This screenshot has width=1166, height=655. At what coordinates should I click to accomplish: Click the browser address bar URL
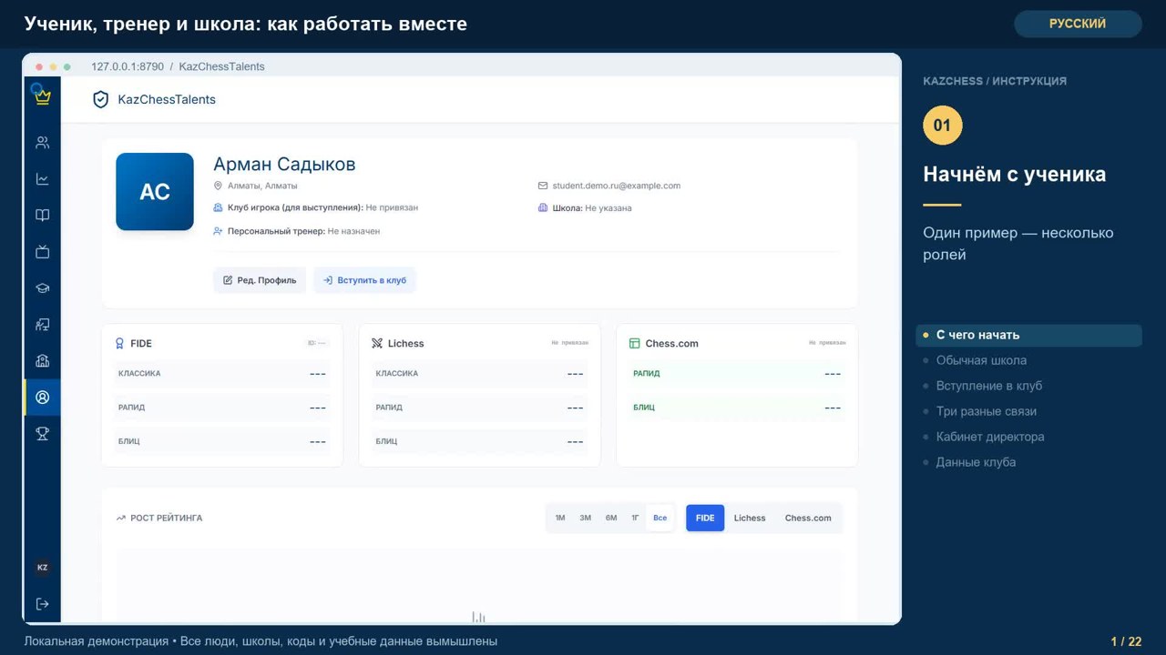178,66
